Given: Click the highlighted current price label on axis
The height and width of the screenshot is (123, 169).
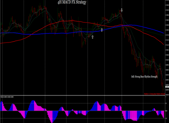Looking at the screenshot, I should pyautogui.click(x=167, y=87).
